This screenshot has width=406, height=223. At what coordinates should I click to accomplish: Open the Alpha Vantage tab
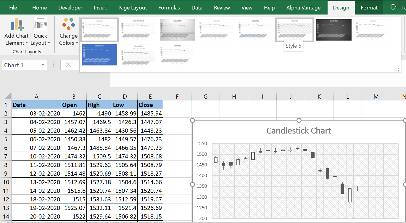[x=303, y=8]
